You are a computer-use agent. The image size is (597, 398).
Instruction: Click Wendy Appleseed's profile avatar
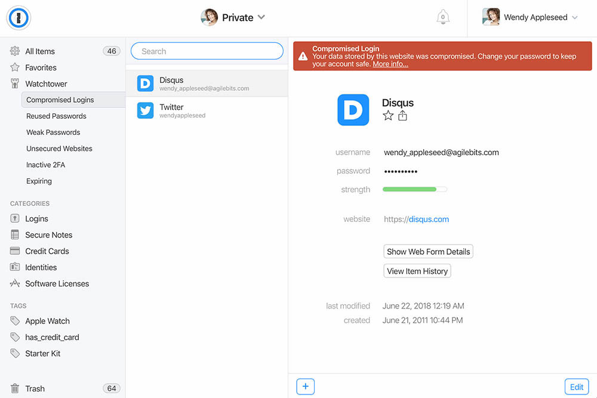[491, 17]
